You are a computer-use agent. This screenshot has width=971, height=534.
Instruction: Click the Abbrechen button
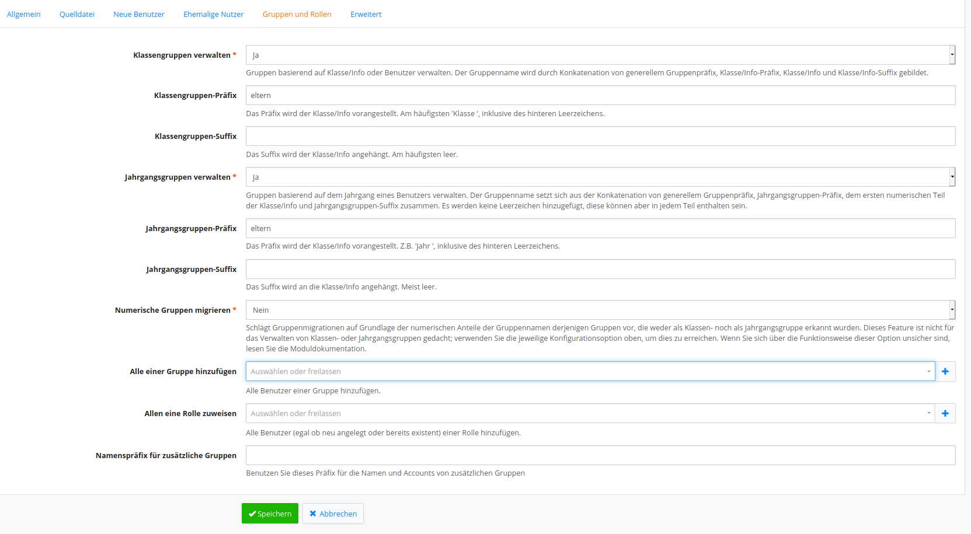(333, 514)
